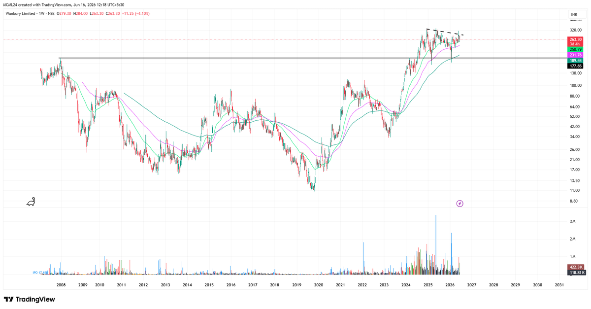591x309 pixels.
Task: Click the 3M volume scale label
Action: [573, 222]
